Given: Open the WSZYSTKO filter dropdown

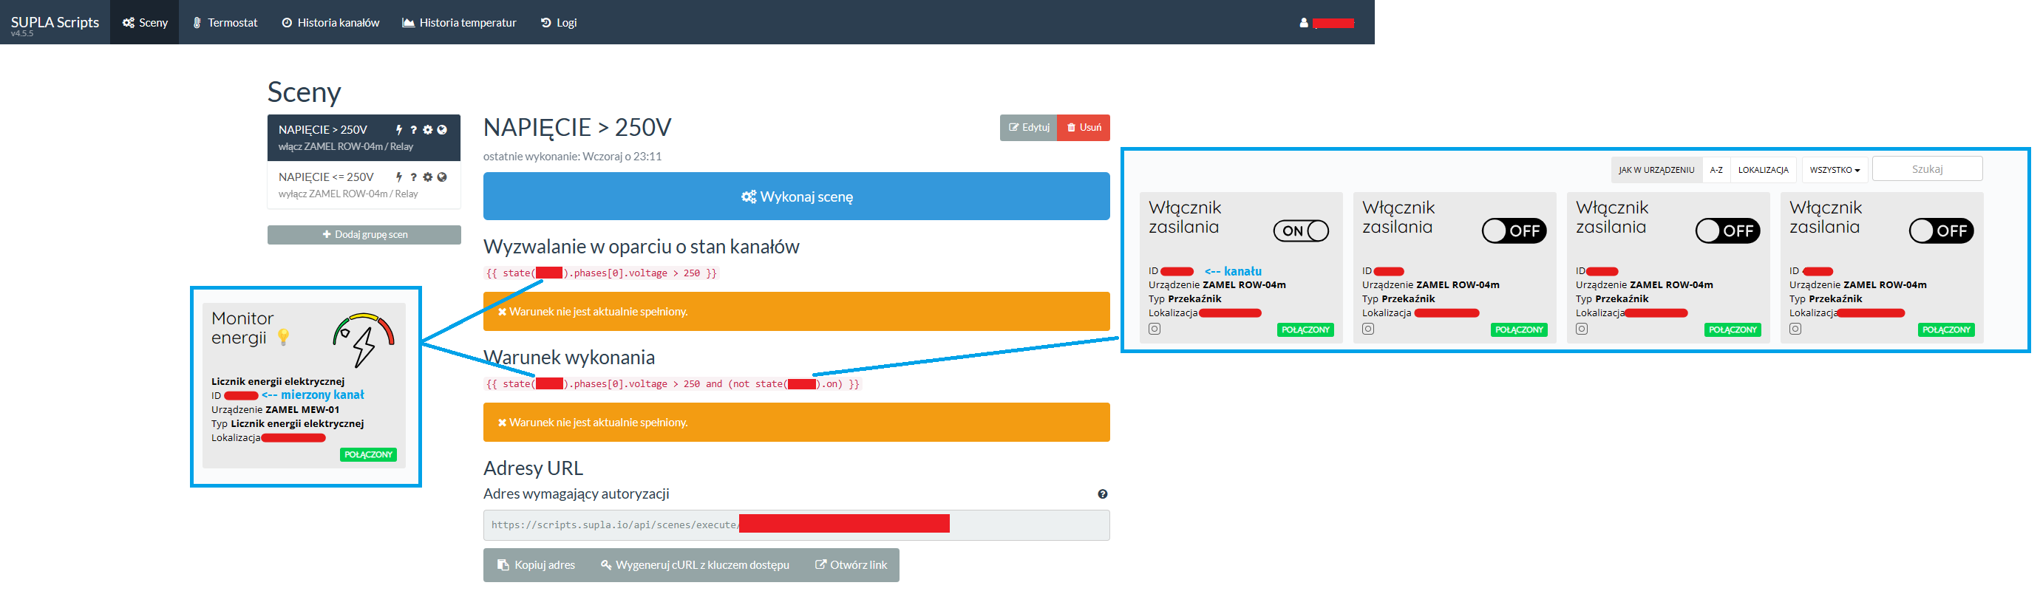Looking at the screenshot, I should click(1834, 170).
